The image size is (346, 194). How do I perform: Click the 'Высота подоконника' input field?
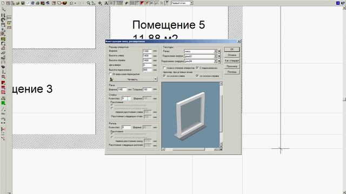[x=147, y=70]
